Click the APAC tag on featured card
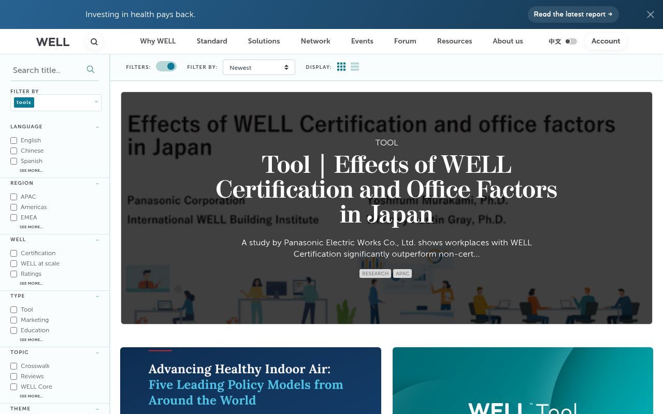This screenshot has height=414, width=663. pos(402,274)
